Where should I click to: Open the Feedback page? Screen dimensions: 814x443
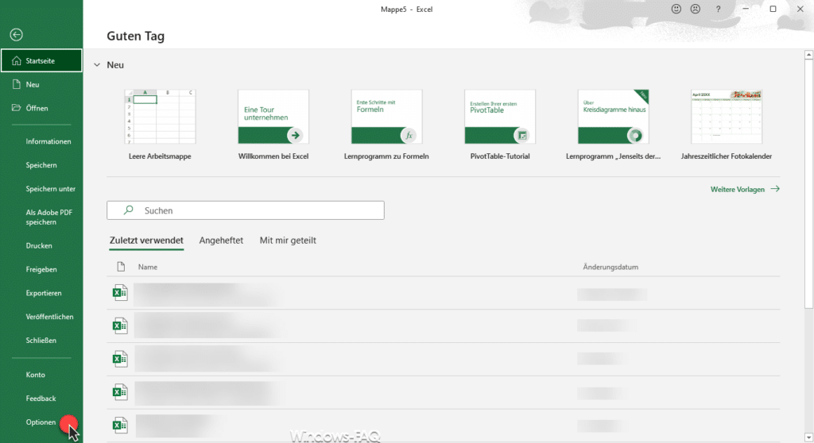tap(41, 399)
